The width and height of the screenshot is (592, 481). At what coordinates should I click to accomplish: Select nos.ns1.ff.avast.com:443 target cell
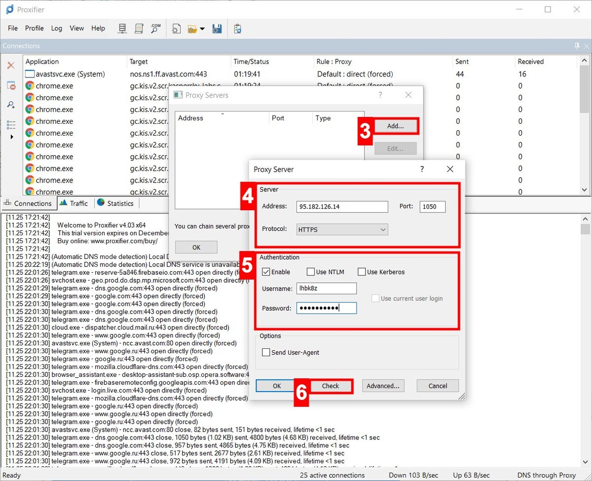click(x=168, y=74)
